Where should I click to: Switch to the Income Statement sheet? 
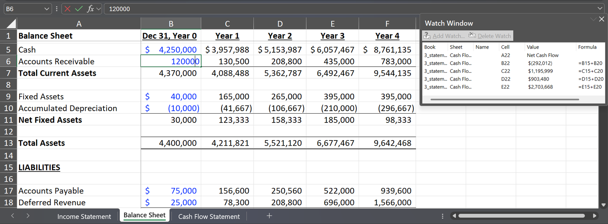click(84, 217)
